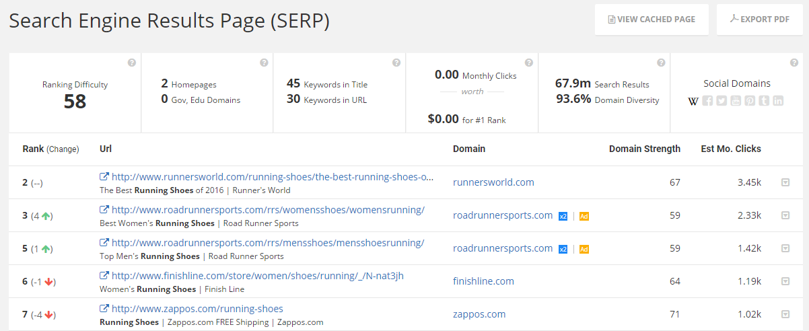The height and width of the screenshot is (331, 809).
Task: Click the help icon on Ranking Difficulty card
Action: pos(132,63)
